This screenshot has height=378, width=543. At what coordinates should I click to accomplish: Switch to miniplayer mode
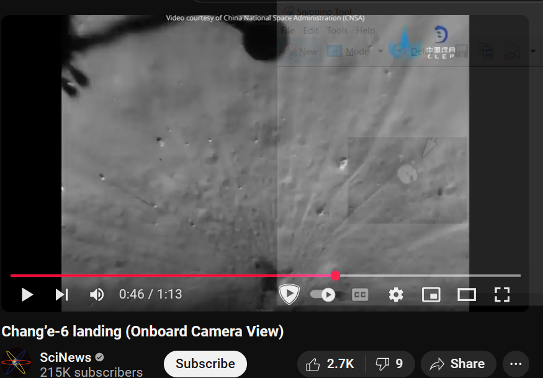(x=431, y=294)
